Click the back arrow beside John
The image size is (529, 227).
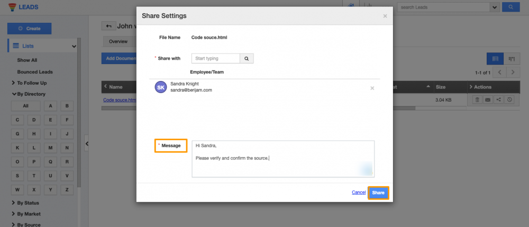coord(108,26)
